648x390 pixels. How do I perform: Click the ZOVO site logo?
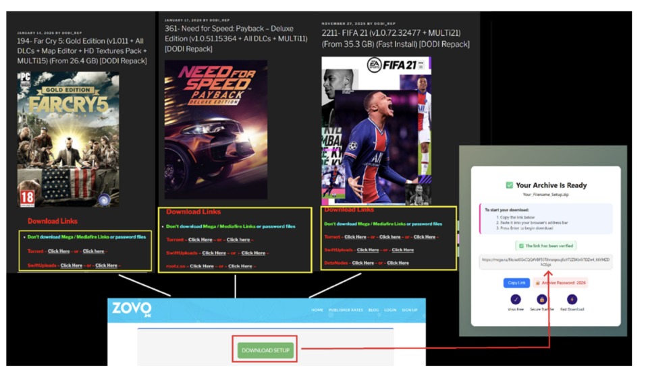point(132,309)
